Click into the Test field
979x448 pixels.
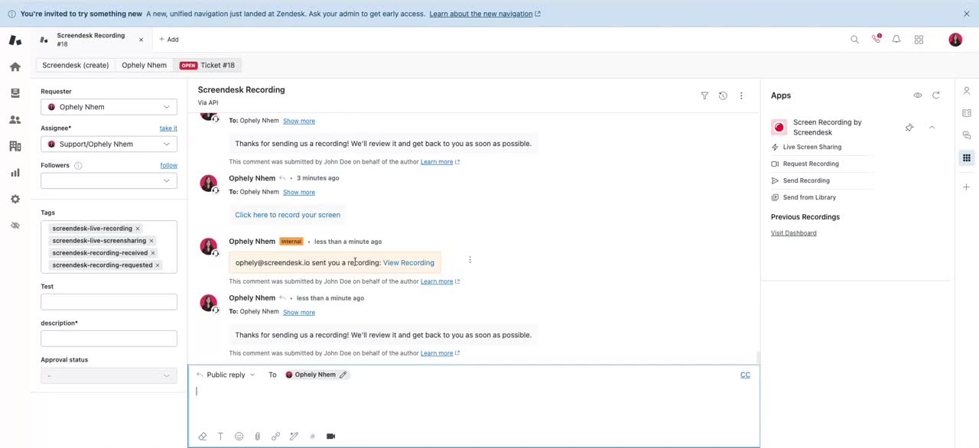[x=109, y=302]
